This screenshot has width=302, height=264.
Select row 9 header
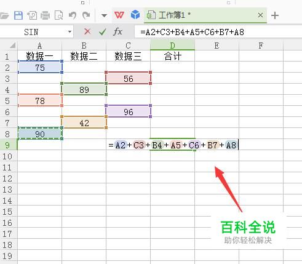click(x=8, y=145)
